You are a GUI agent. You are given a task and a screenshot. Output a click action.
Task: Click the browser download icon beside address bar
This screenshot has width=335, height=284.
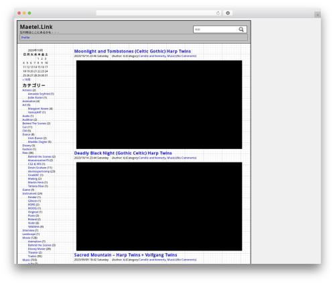pos(228,13)
